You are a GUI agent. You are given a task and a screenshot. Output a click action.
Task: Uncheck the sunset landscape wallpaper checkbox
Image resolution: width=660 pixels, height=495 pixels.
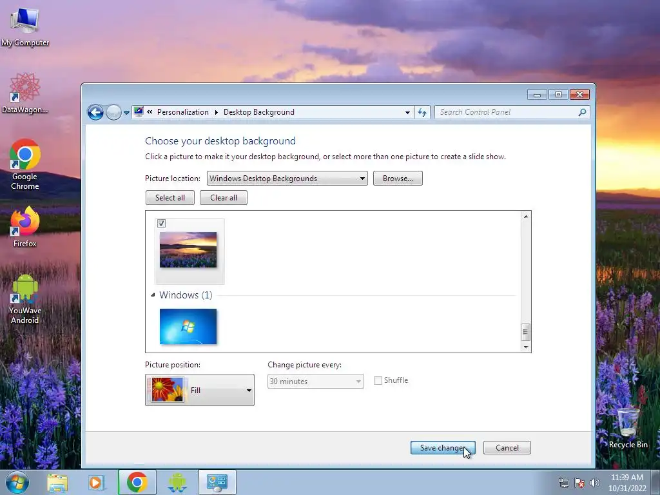[161, 224]
